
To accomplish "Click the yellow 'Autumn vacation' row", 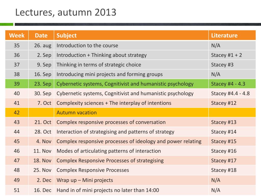I will (x=130, y=113).
